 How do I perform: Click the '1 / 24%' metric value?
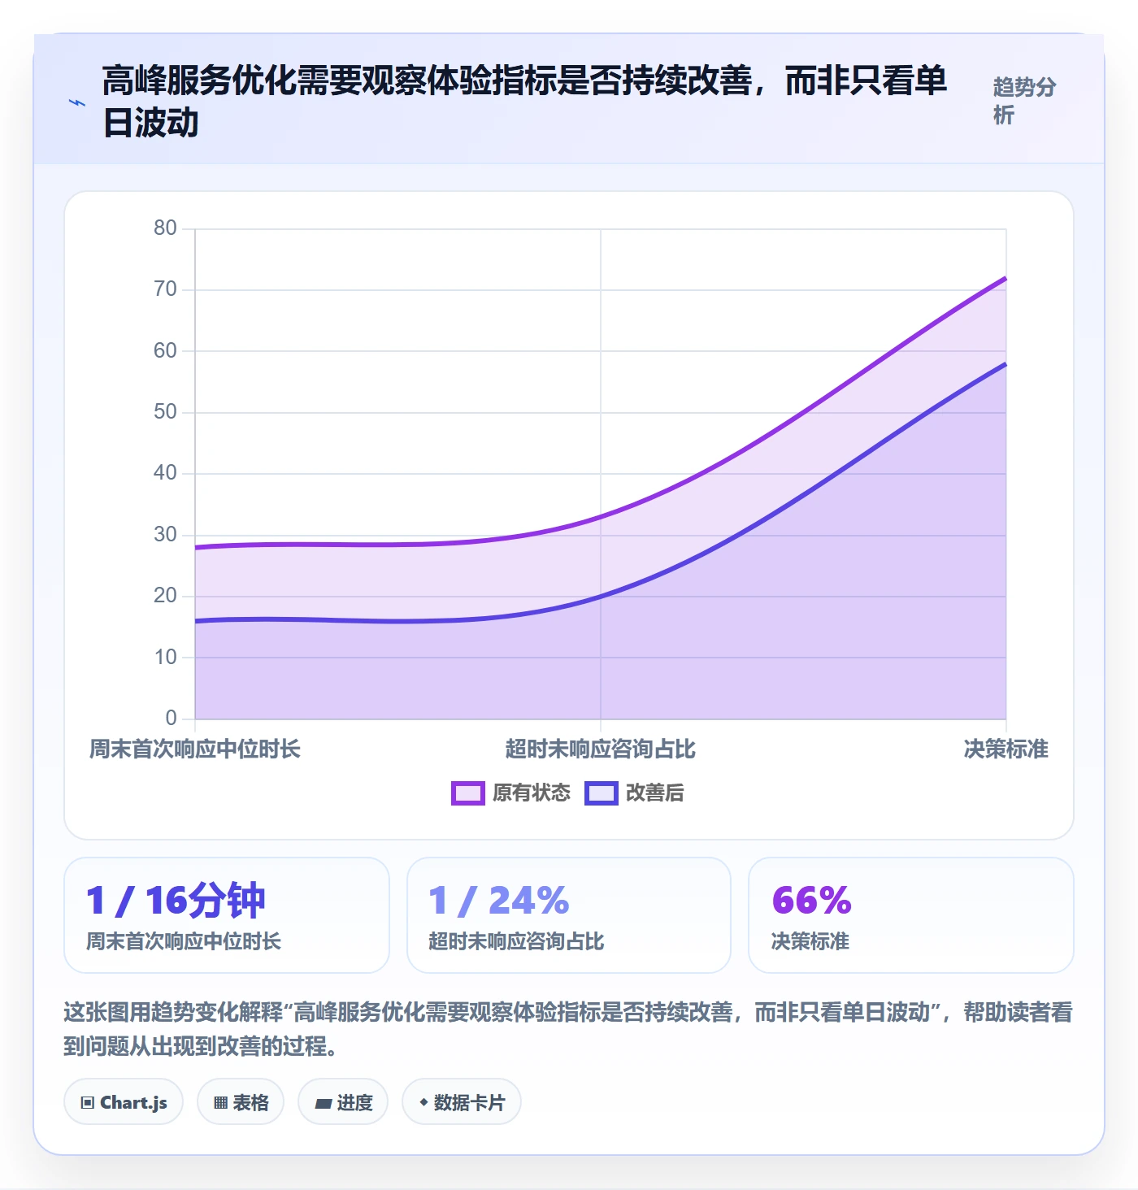(x=498, y=901)
